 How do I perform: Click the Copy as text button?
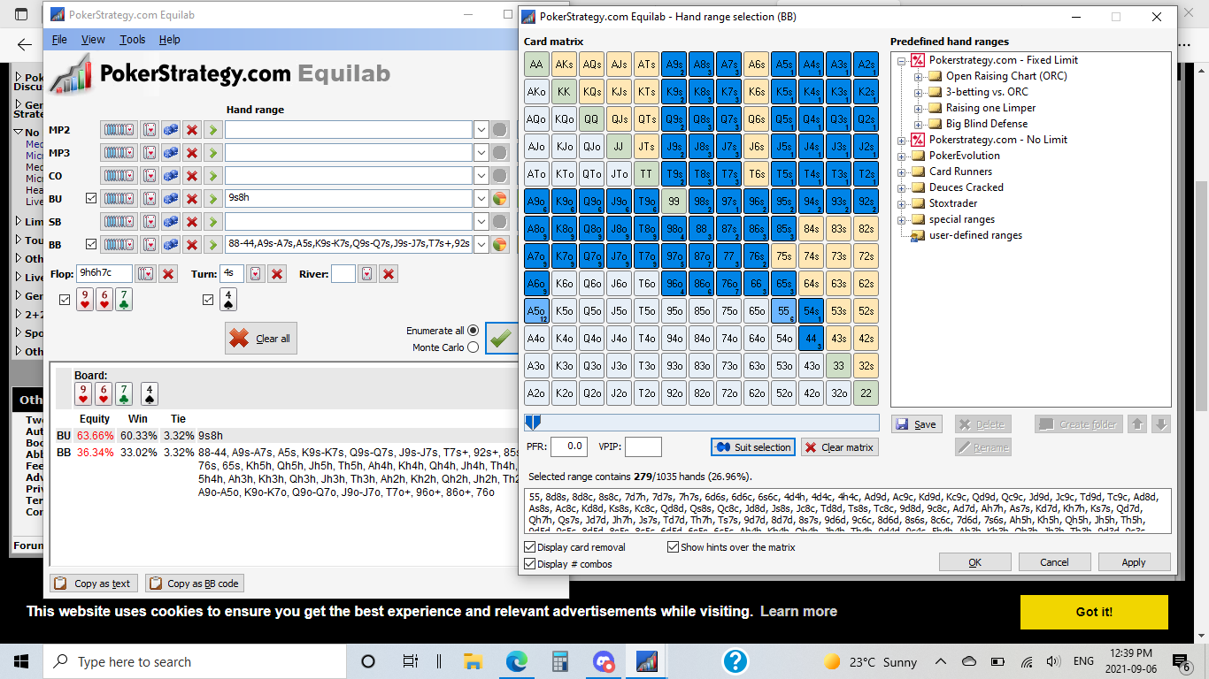[x=94, y=584]
